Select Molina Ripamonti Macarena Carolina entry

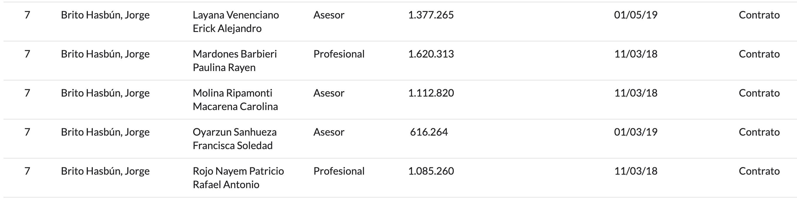coord(235,99)
